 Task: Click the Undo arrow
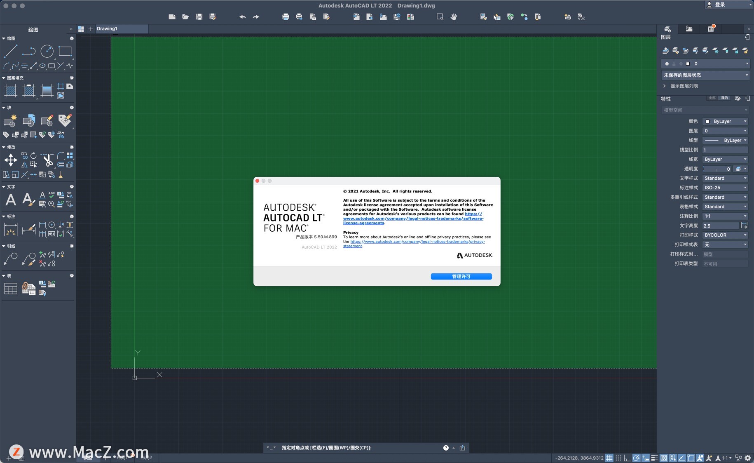243,17
